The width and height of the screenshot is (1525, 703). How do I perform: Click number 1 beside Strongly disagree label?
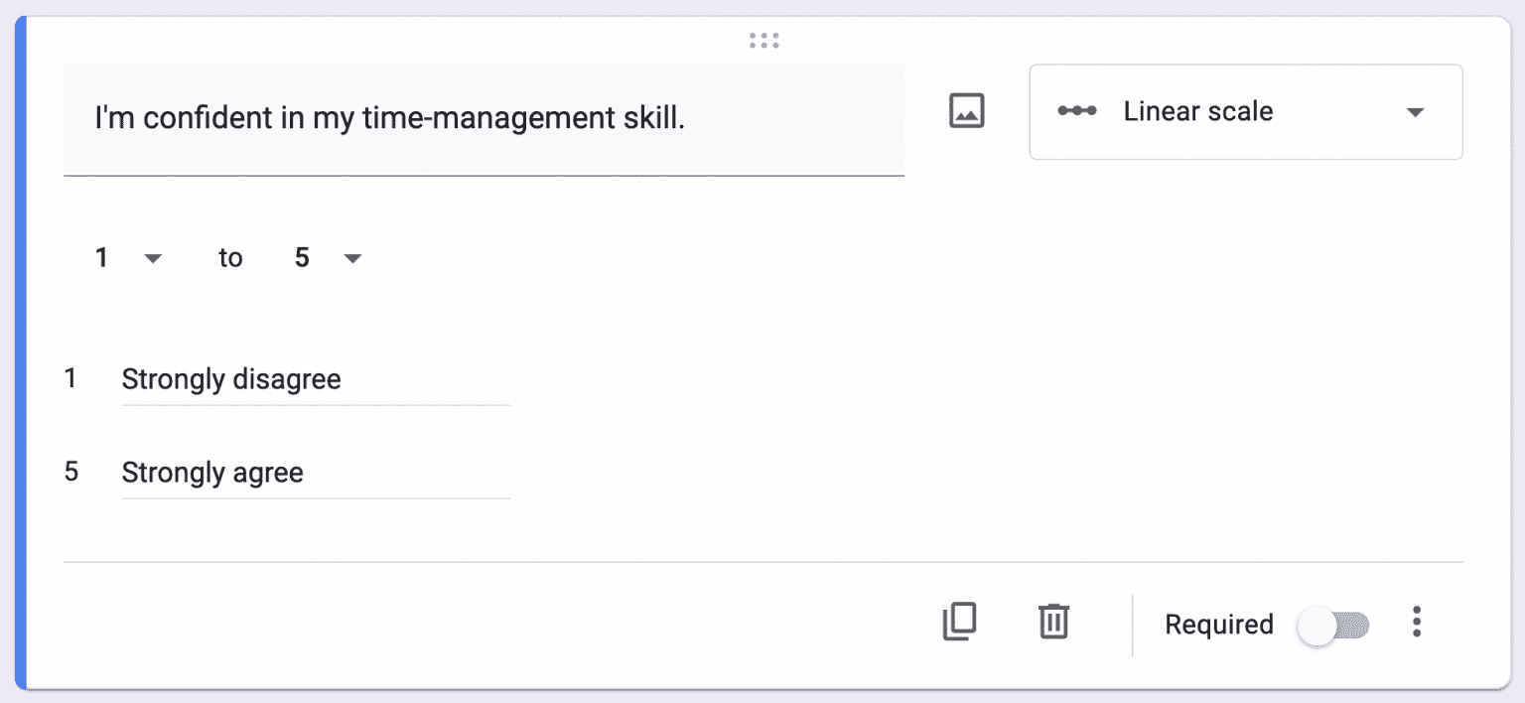click(70, 378)
